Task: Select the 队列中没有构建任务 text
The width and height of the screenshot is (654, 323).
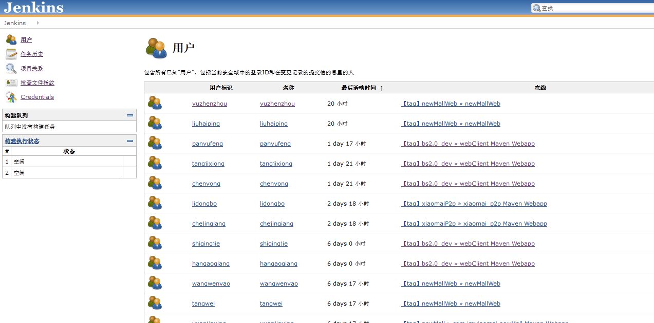Action: [30, 126]
